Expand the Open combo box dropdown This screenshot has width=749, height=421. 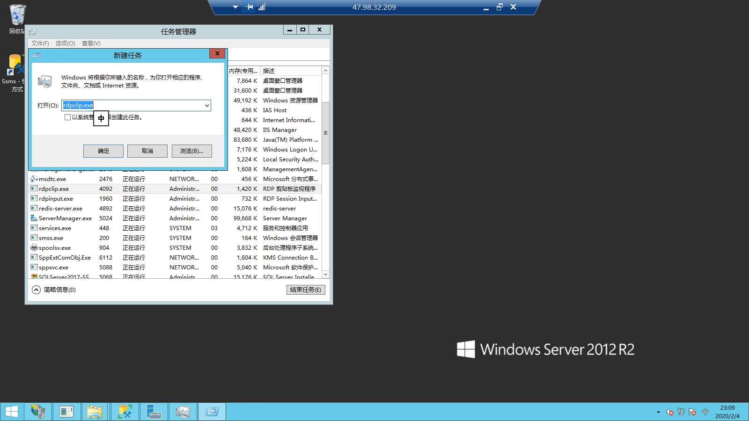click(x=207, y=106)
